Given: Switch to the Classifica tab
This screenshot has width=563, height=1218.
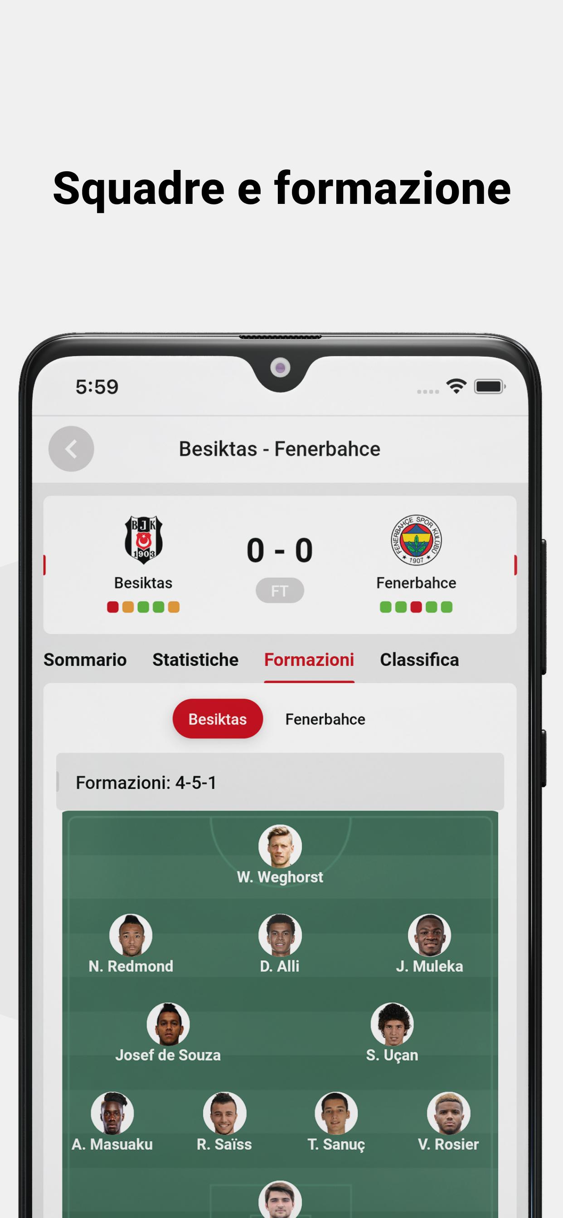Looking at the screenshot, I should click(x=419, y=660).
